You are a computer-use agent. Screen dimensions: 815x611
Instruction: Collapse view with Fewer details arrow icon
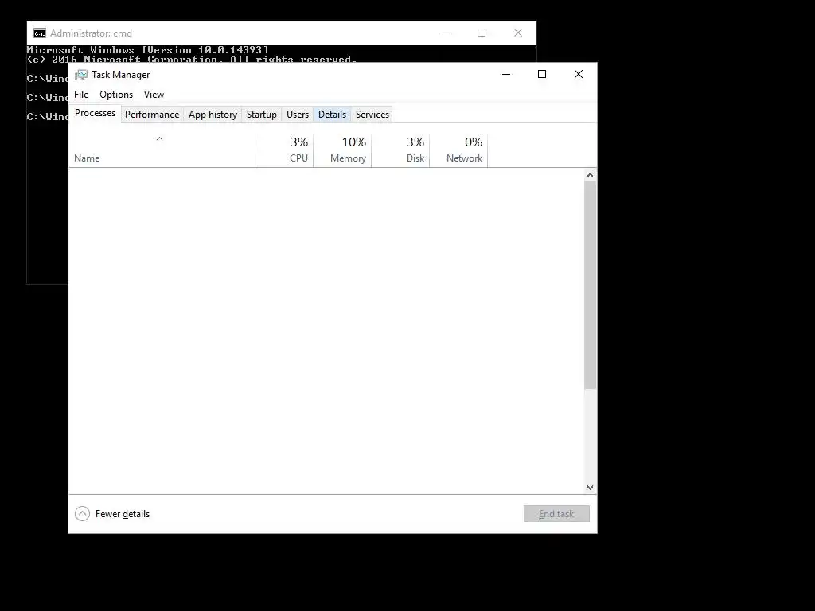(x=82, y=514)
